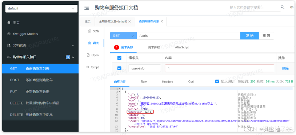Open the default group dropdown
This screenshot has width=296, height=135.
pyautogui.click(x=41, y=8)
